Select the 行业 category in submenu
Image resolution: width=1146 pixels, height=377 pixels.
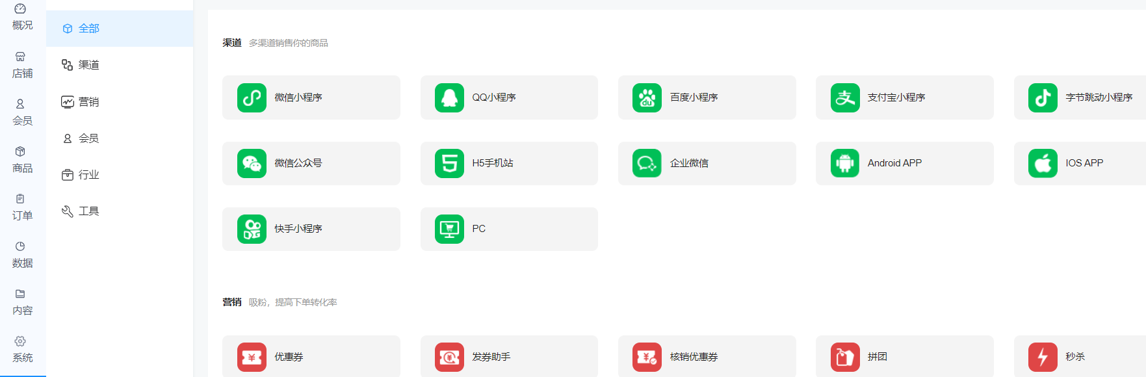(x=120, y=175)
